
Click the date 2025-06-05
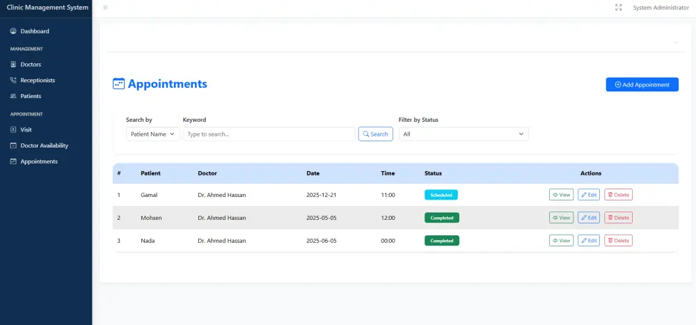click(x=322, y=241)
